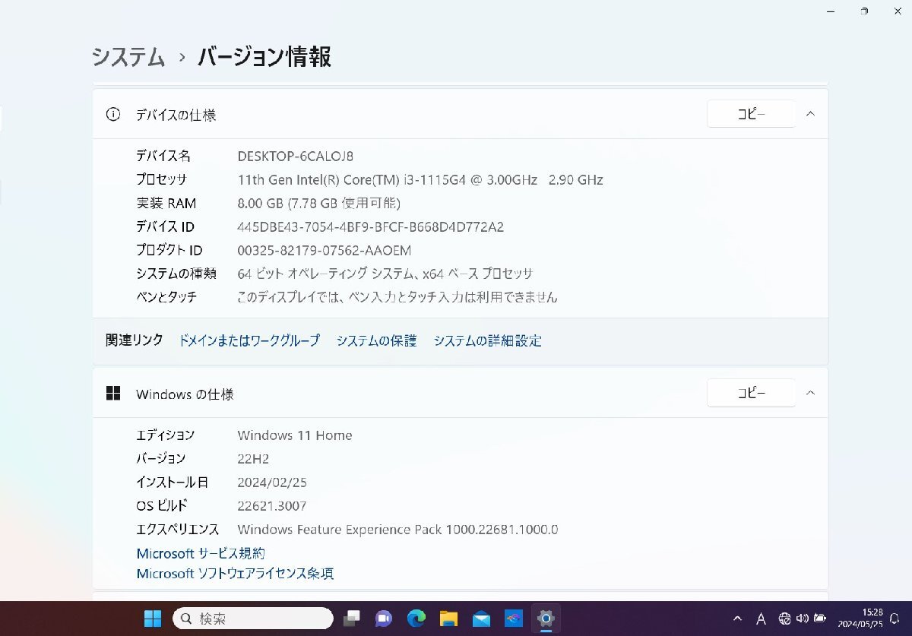Open the Mail app from taskbar
This screenshot has height=636, width=912.
point(481,618)
